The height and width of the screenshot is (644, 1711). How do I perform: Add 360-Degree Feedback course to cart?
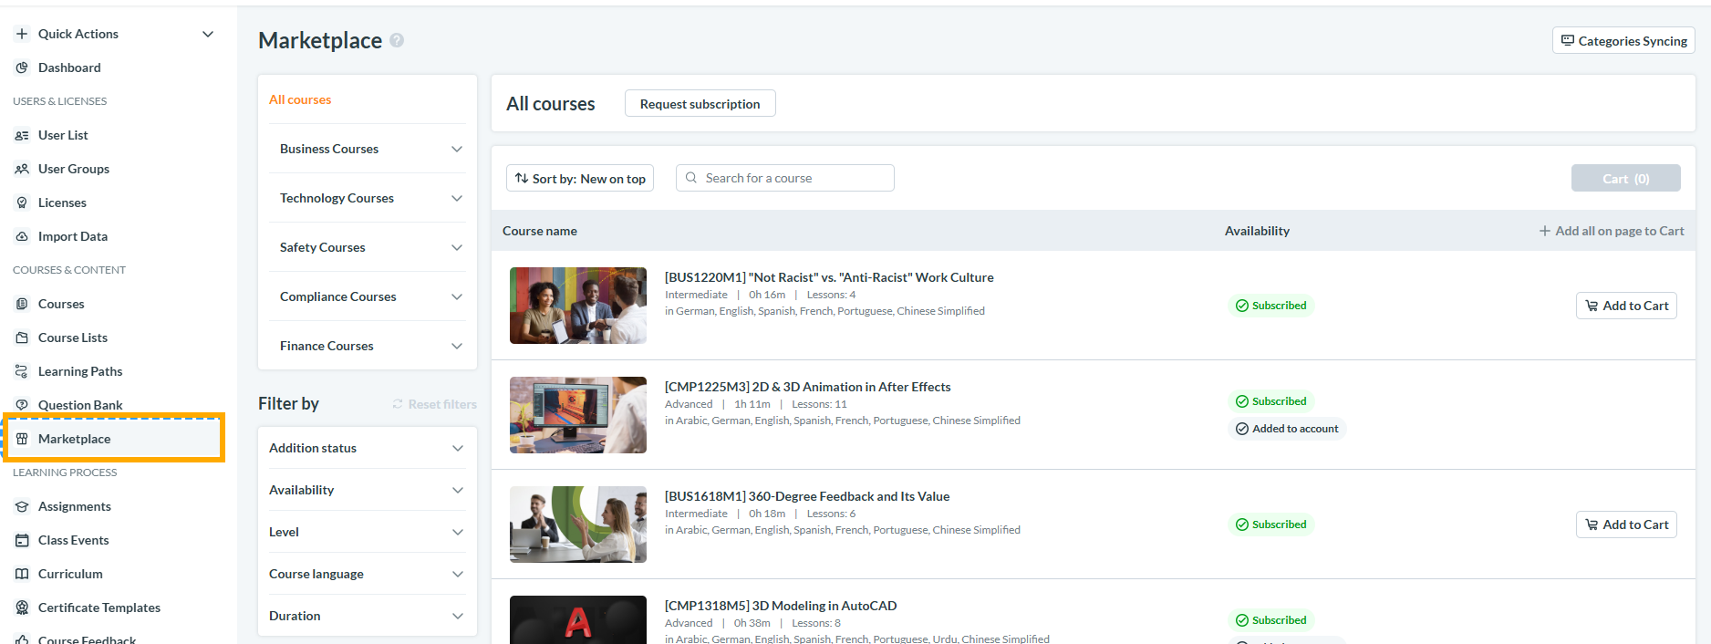[1626, 525]
